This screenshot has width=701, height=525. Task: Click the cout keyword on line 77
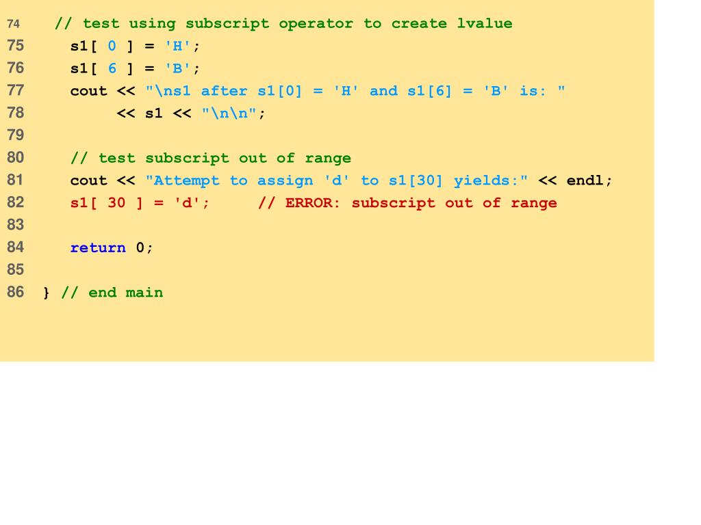click(89, 91)
